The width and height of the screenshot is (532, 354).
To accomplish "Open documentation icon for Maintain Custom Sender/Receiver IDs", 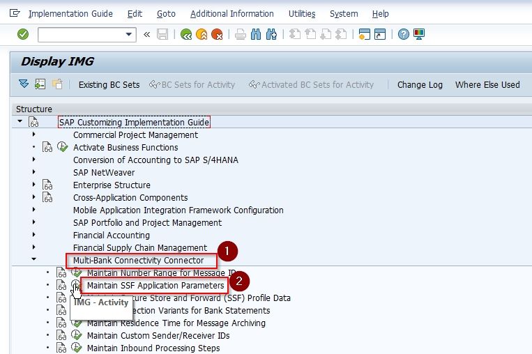I will click(61, 335).
